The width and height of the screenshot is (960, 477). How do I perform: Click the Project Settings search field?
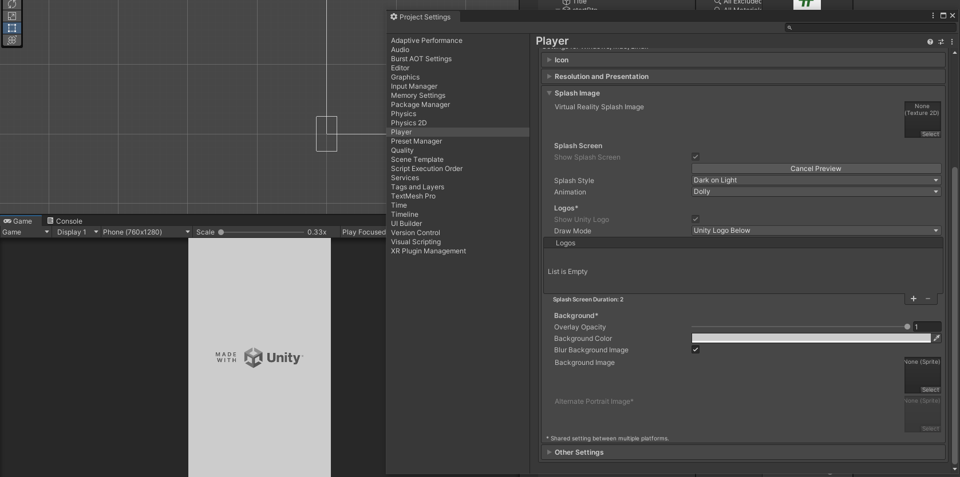pyautogui.click(x=870, y=27)
